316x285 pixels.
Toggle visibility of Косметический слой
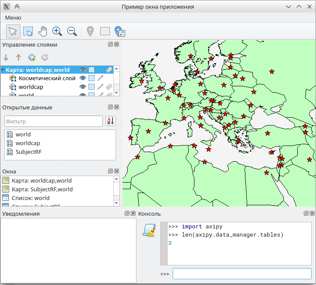click(x=82, y=78)
